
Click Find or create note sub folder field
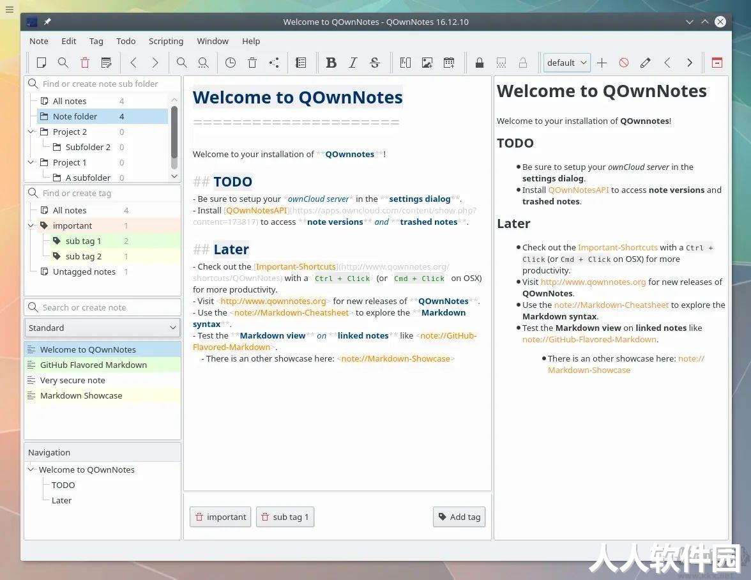(102, 84)
